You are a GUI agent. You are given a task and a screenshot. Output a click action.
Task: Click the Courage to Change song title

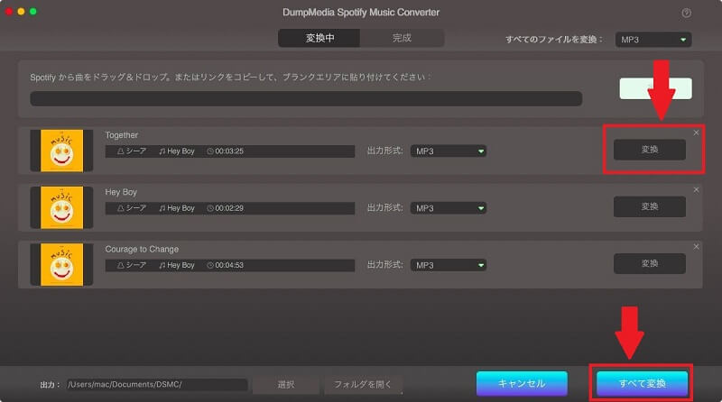pyautogui.click(x=142, y=250)
